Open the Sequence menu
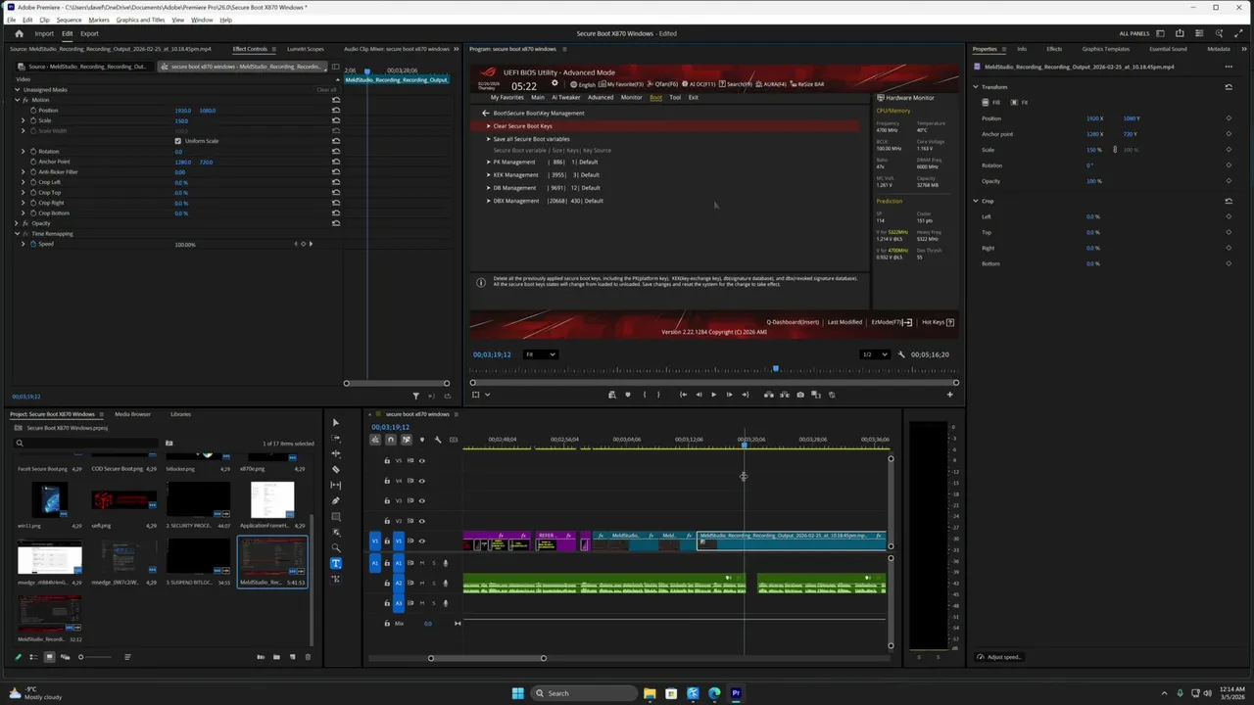 click(x=69, y=20)
